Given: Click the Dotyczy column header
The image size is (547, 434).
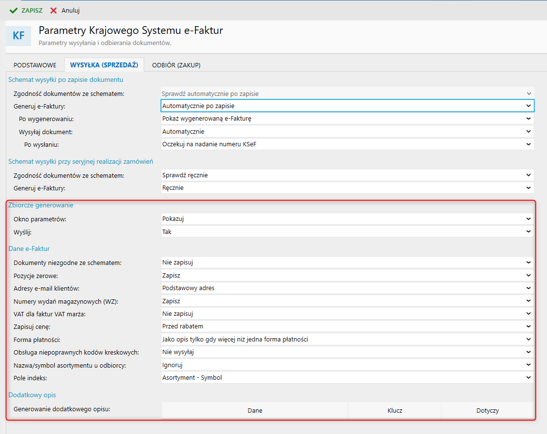Looking at the screenshot, I should [x=487, y=411].
